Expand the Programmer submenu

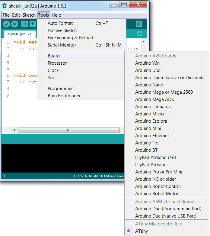point(81,88)
